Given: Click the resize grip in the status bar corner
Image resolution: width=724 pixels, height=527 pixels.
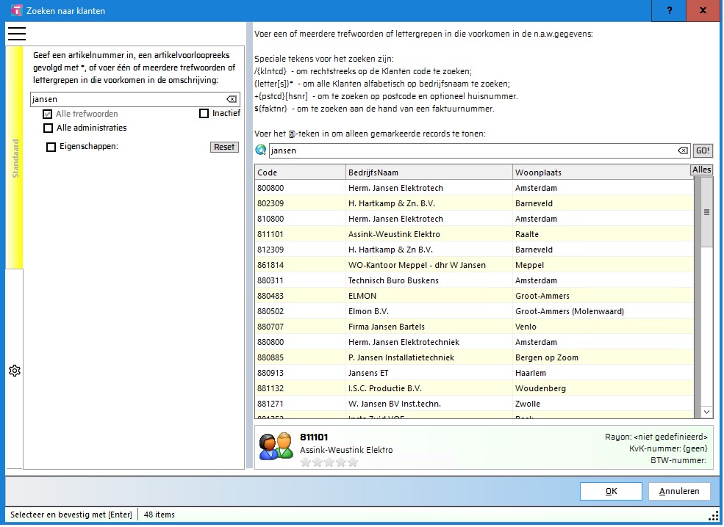Looking at the screenshot, I should pyautogui.click(x=714, y=515).
